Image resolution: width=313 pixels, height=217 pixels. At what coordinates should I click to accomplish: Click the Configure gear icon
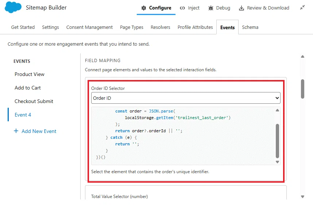[x=144, y=8]
